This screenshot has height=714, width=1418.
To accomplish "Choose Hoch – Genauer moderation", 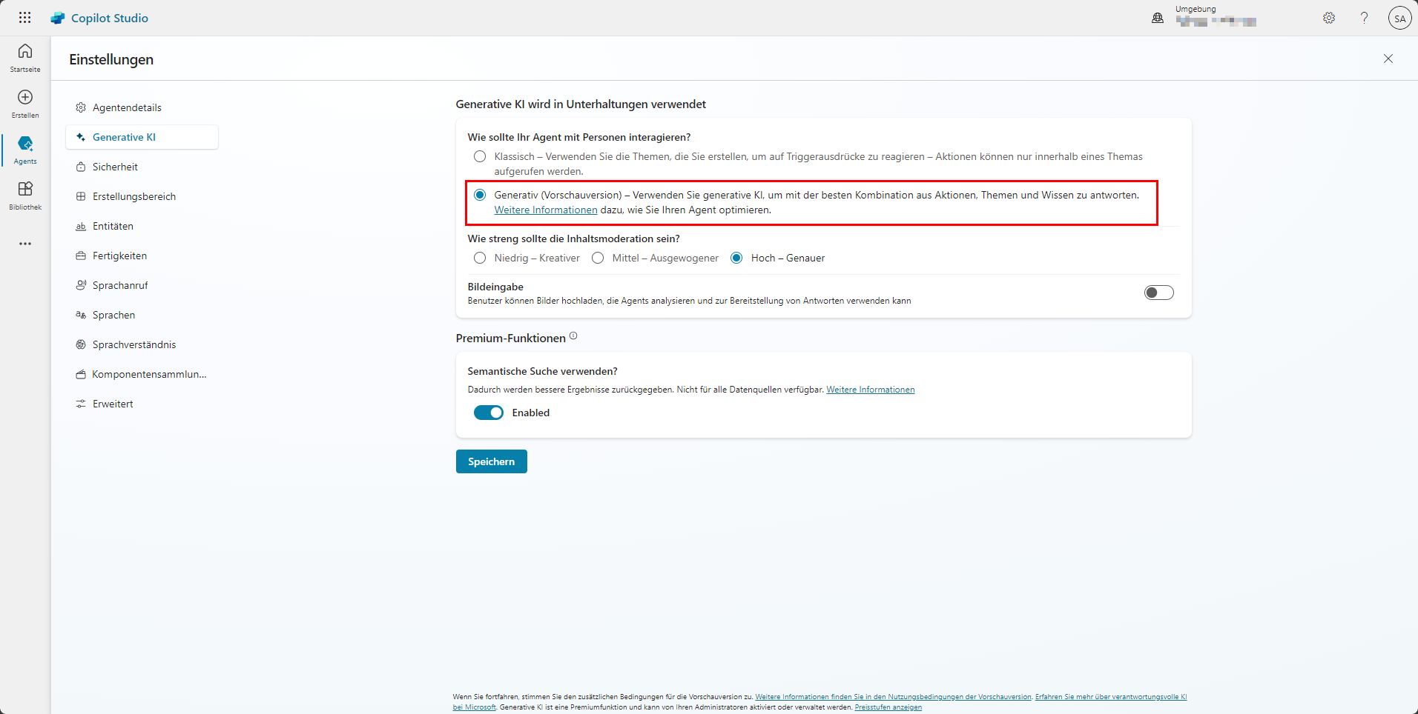I will pos(736,258).
